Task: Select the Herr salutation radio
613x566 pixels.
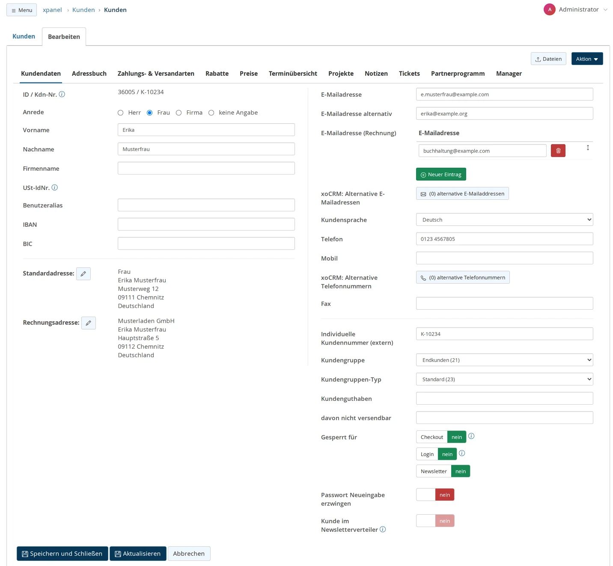Action: pos(121,113)
